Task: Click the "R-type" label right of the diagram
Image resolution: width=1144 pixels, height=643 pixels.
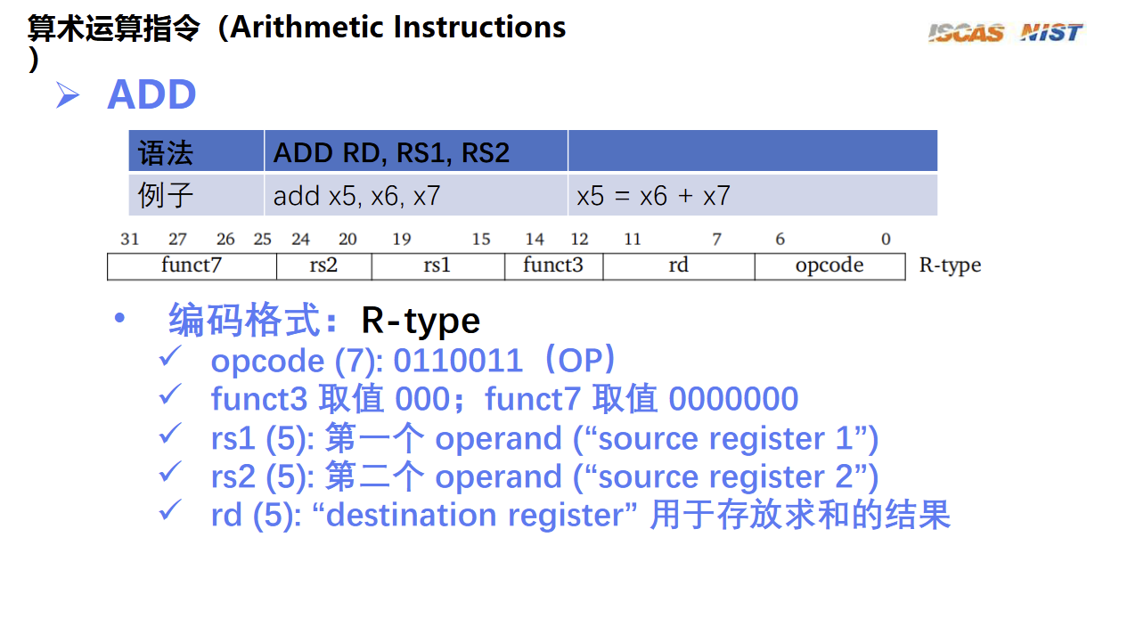Action: (950, 265)
